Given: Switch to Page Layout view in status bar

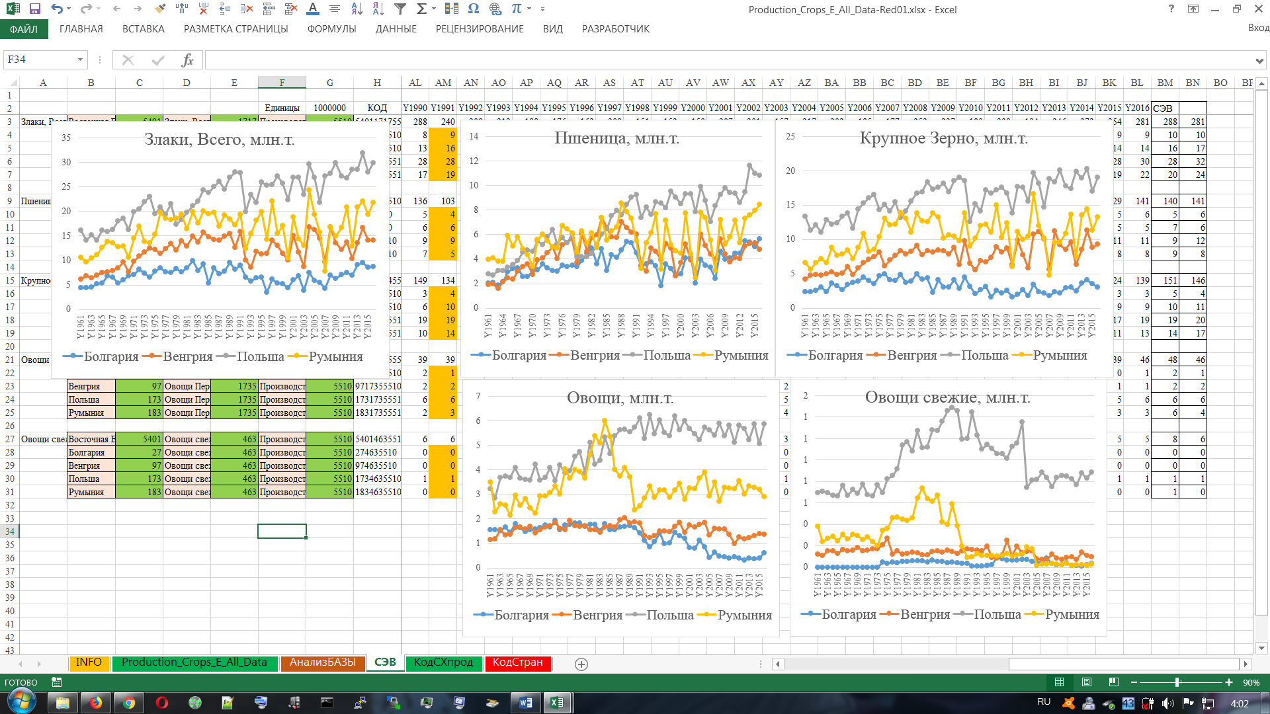Looking at the screenshot, I should coord(1086,682).
